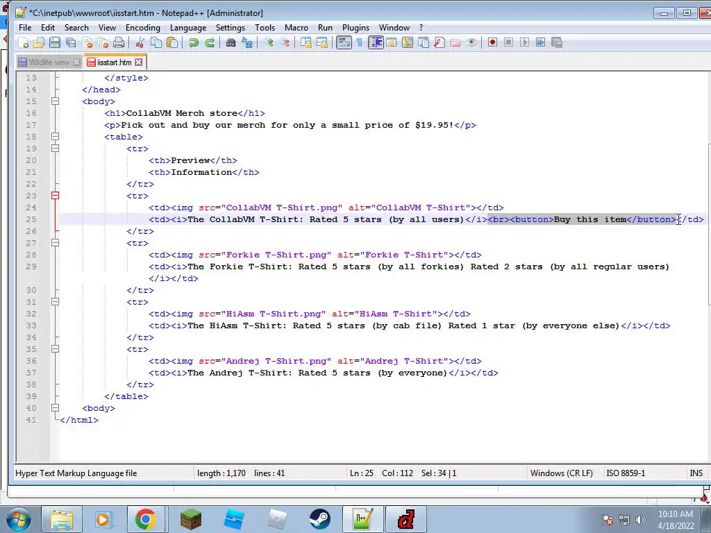Zoom in with the Zoom In icon

pos(269,42)
